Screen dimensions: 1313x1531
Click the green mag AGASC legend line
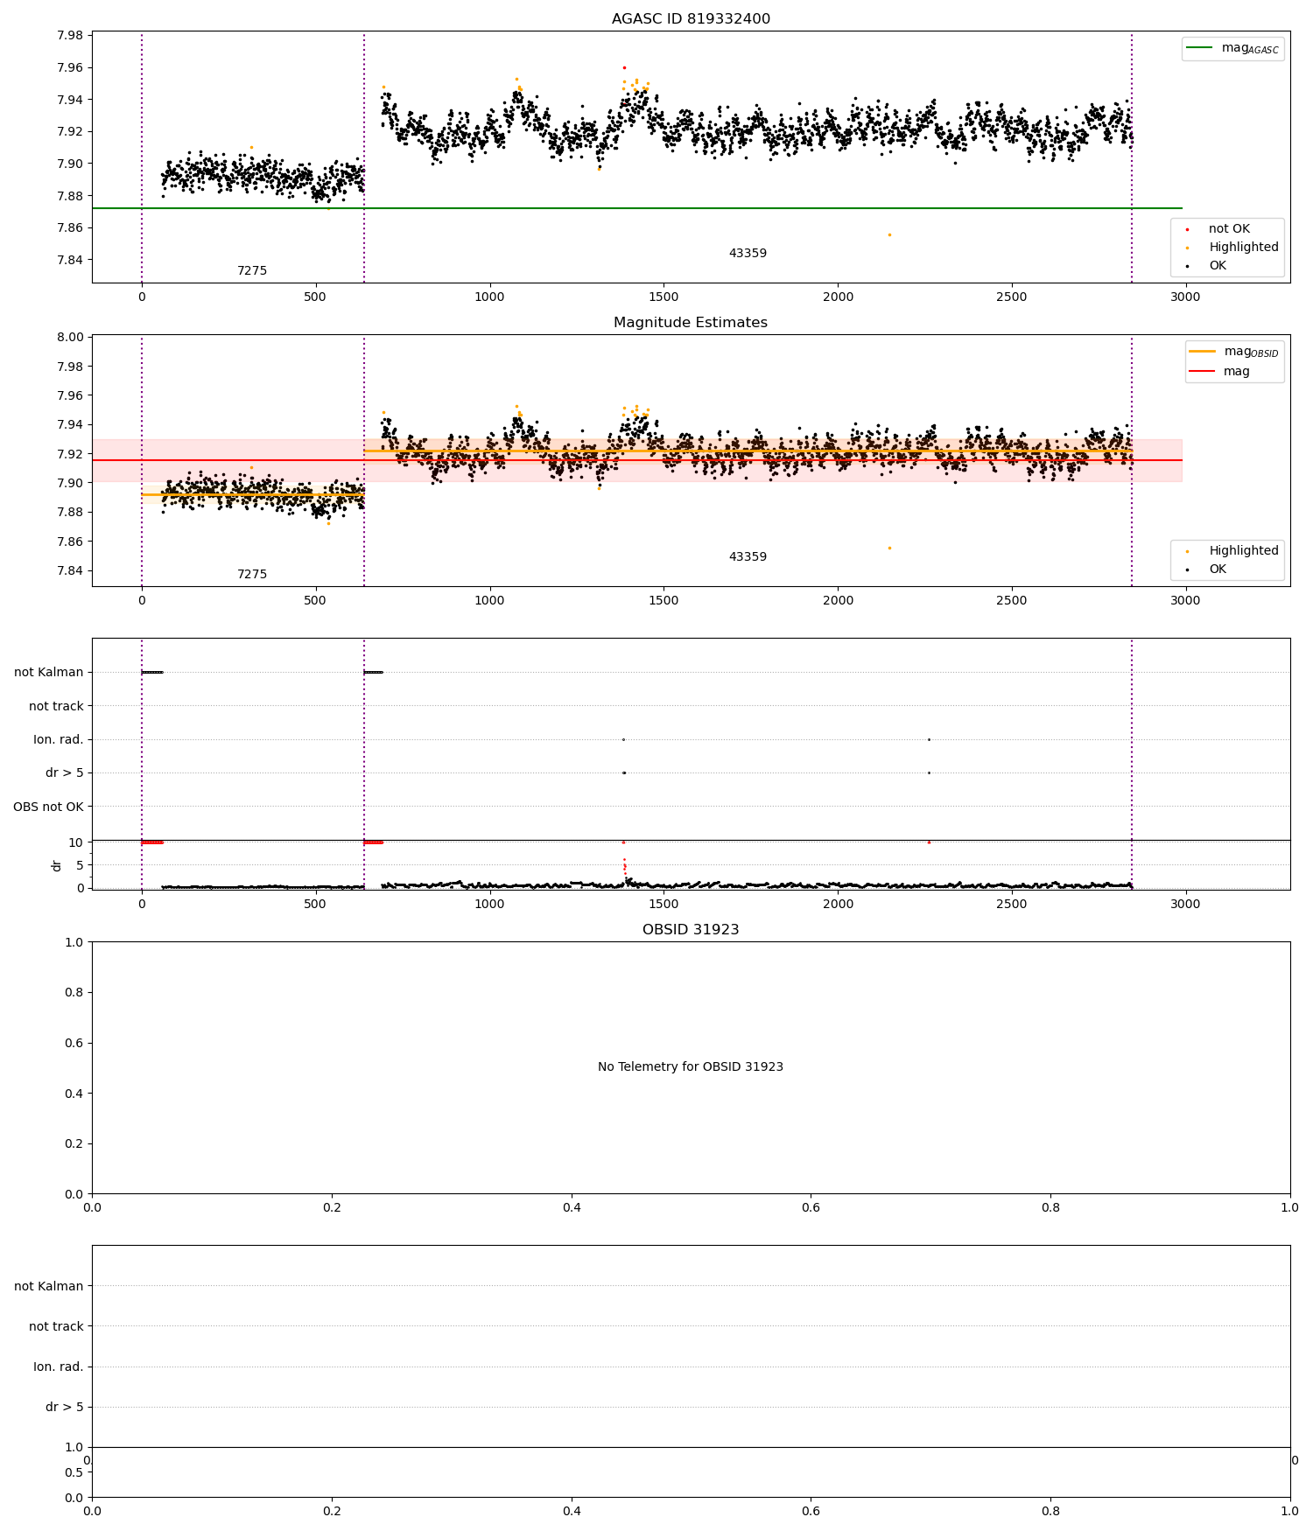1199,48
